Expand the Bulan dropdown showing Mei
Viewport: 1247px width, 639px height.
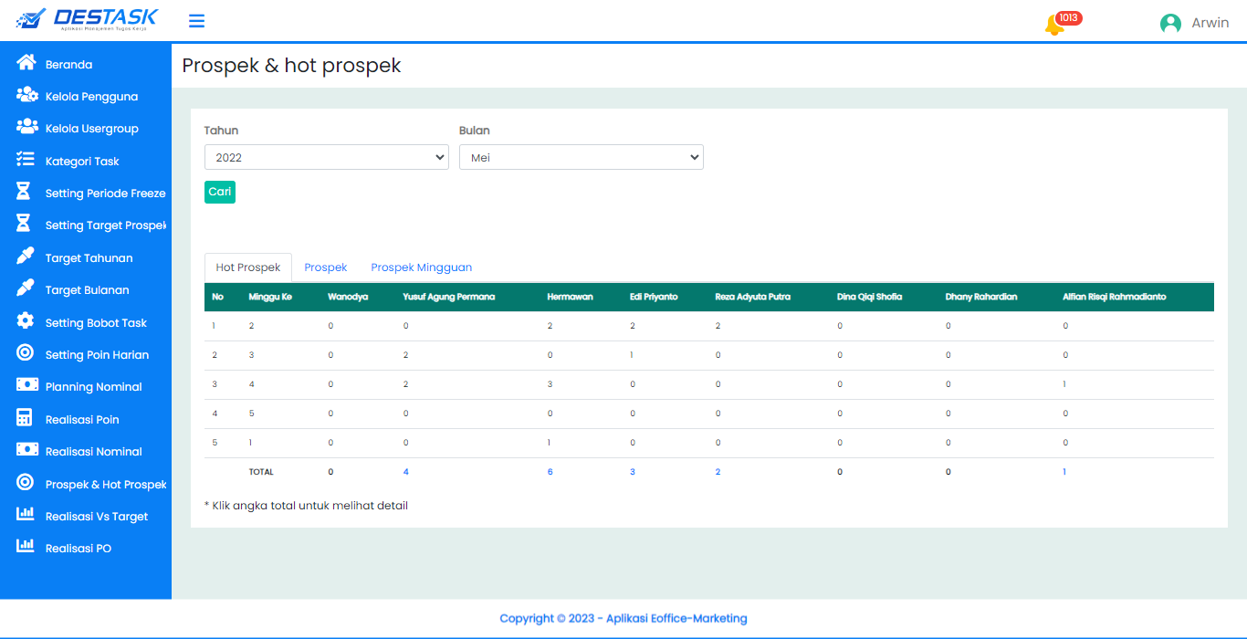pyautogui.click(x=581, y=157)
